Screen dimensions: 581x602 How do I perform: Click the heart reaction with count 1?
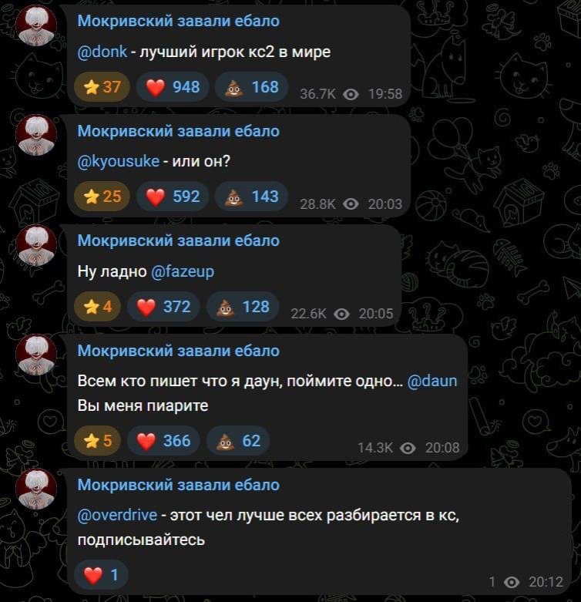101,575
